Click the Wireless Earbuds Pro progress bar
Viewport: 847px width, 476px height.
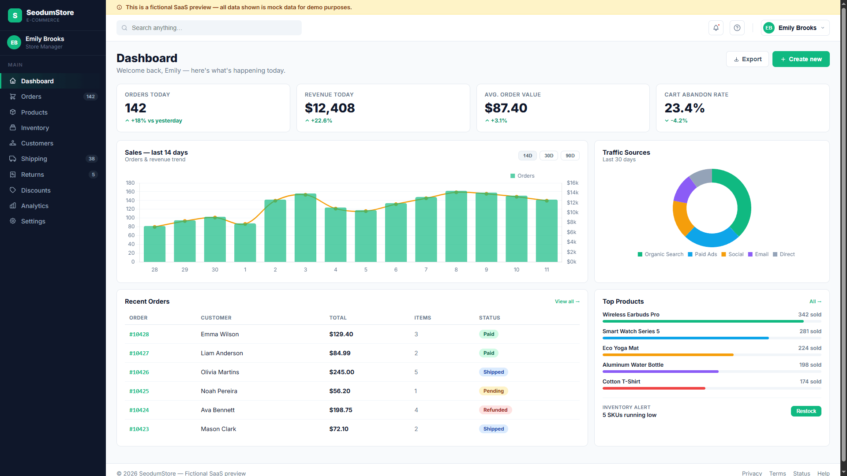click(712, 321)
